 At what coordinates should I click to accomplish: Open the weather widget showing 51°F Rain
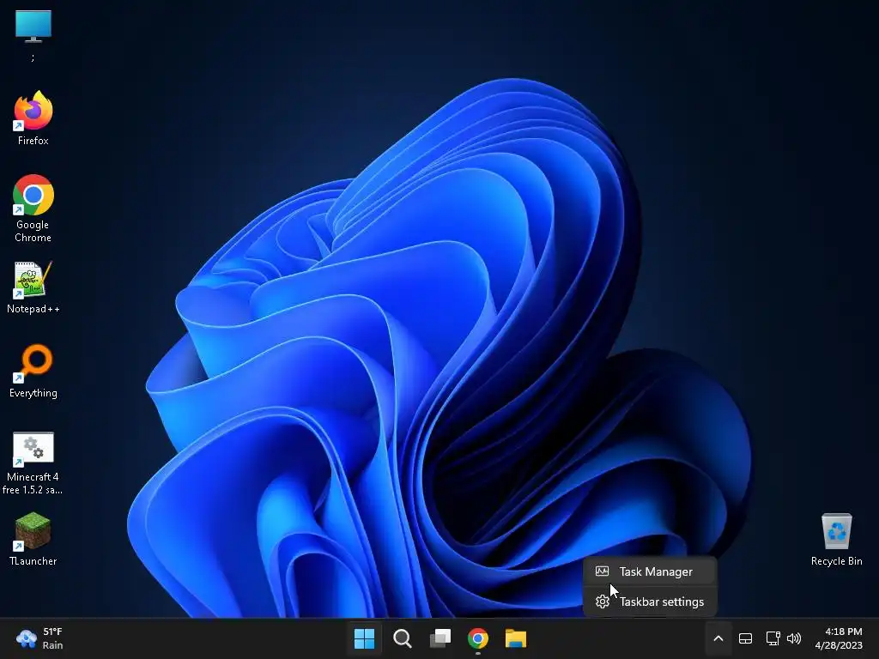click(39, 638)
